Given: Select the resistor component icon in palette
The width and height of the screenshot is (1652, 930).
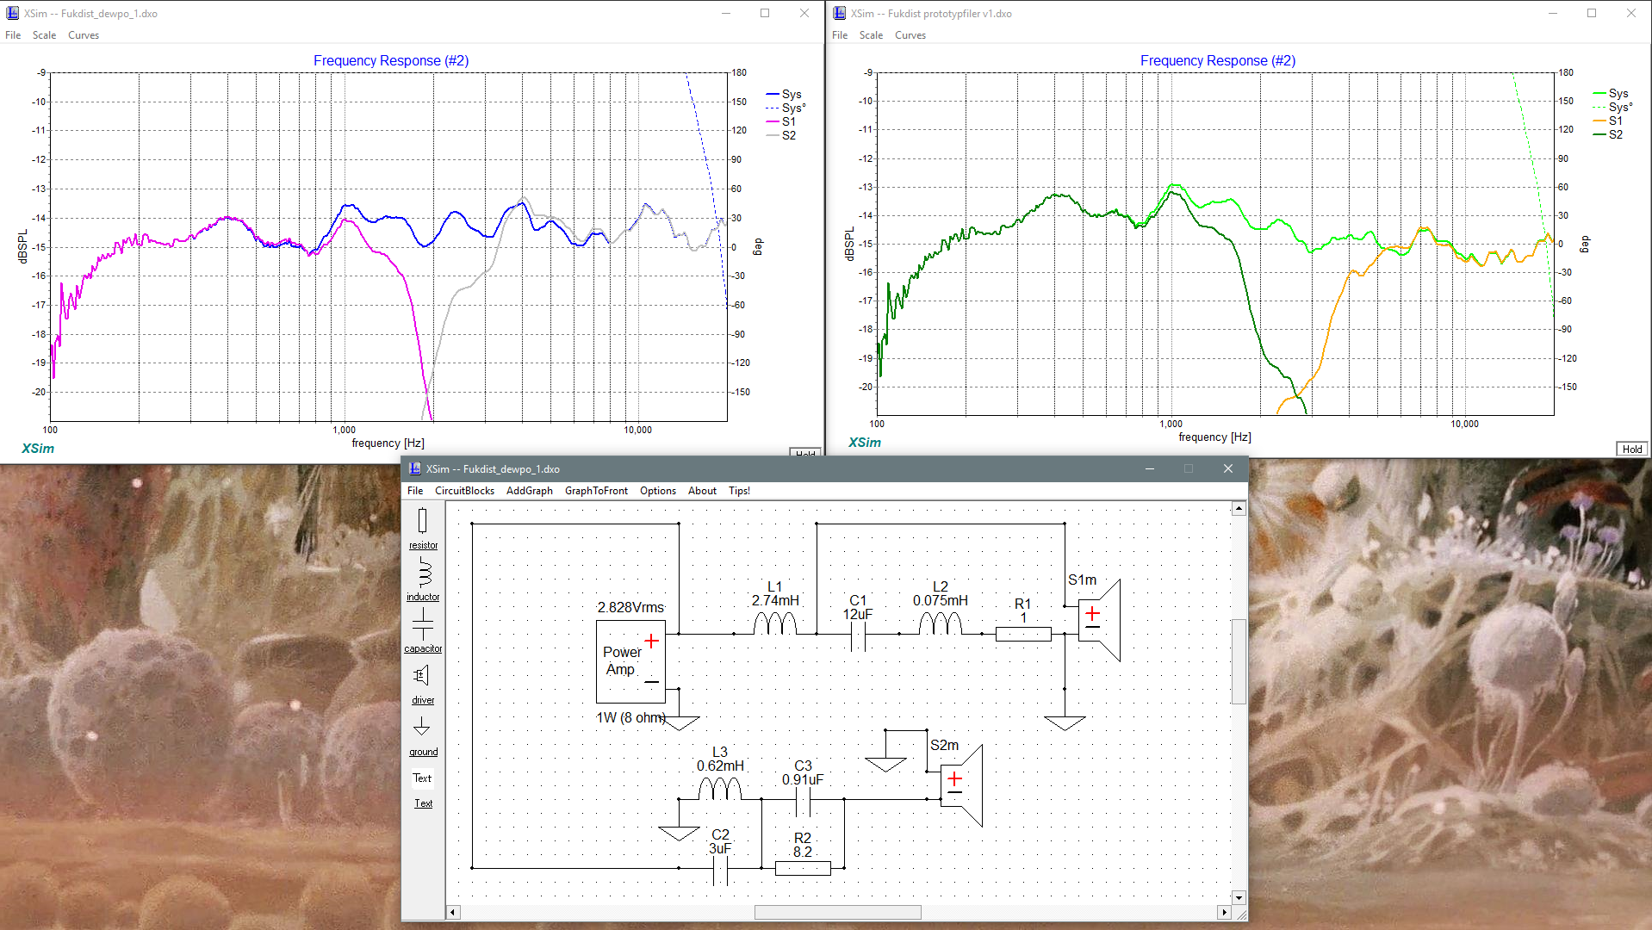Looking at the screenshot, I should (x=422, y=521).
